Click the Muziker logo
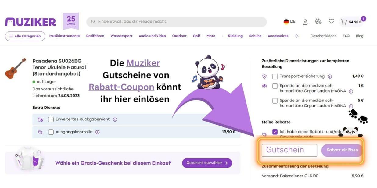 tap(31, 22)
